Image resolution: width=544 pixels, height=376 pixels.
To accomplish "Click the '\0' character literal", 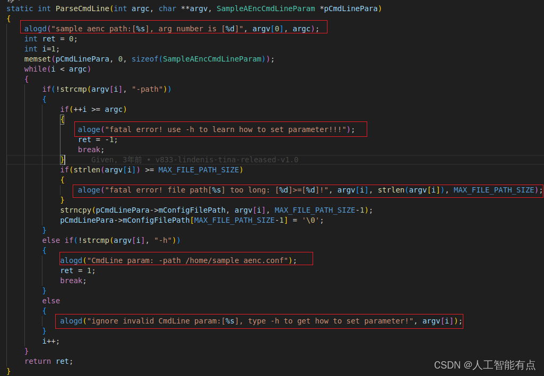I will [311, 220].
